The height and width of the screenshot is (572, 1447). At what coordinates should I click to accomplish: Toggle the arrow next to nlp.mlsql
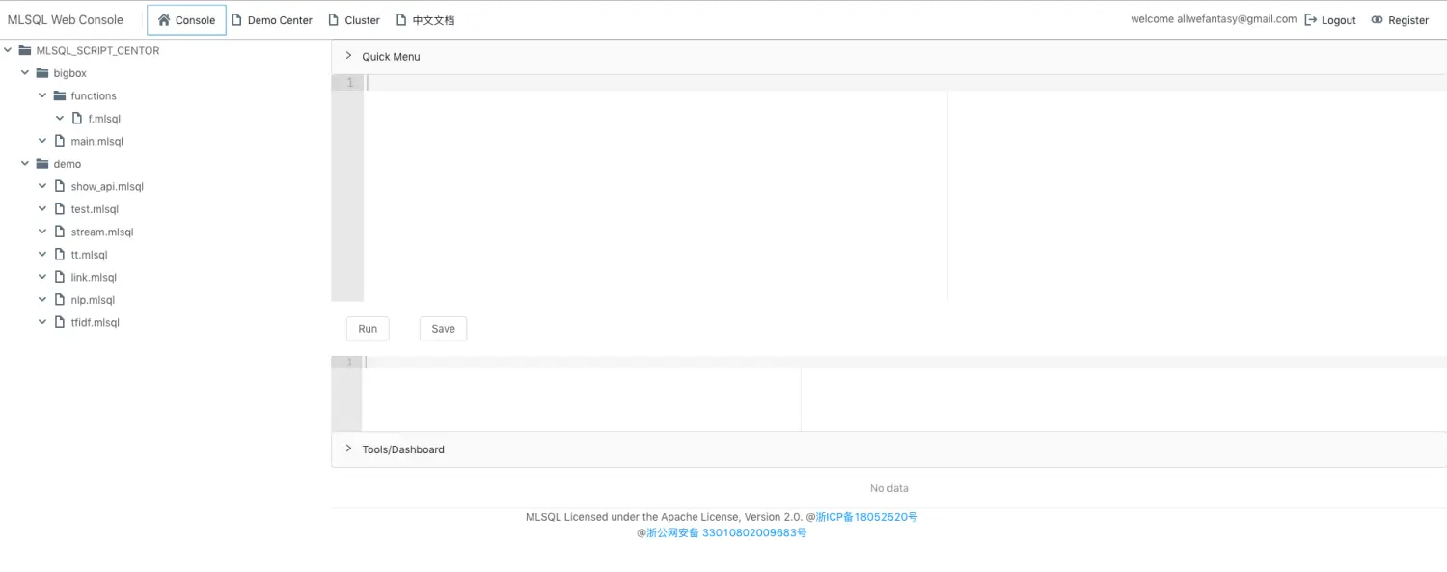tap(42, 300)
